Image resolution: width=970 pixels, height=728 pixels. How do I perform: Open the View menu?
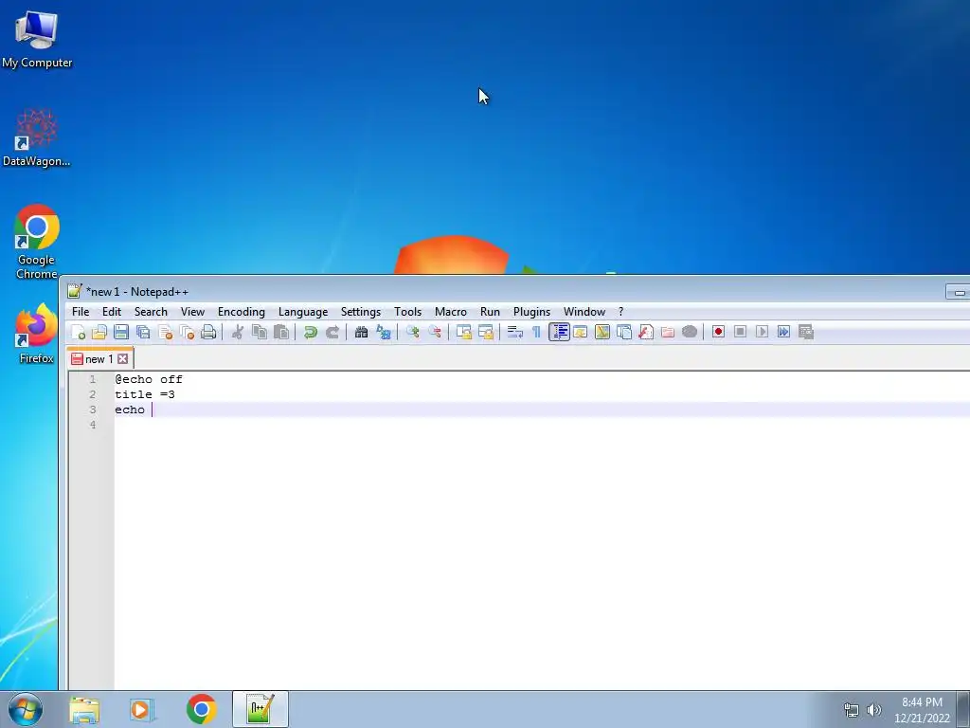click(x=192, y=312)
